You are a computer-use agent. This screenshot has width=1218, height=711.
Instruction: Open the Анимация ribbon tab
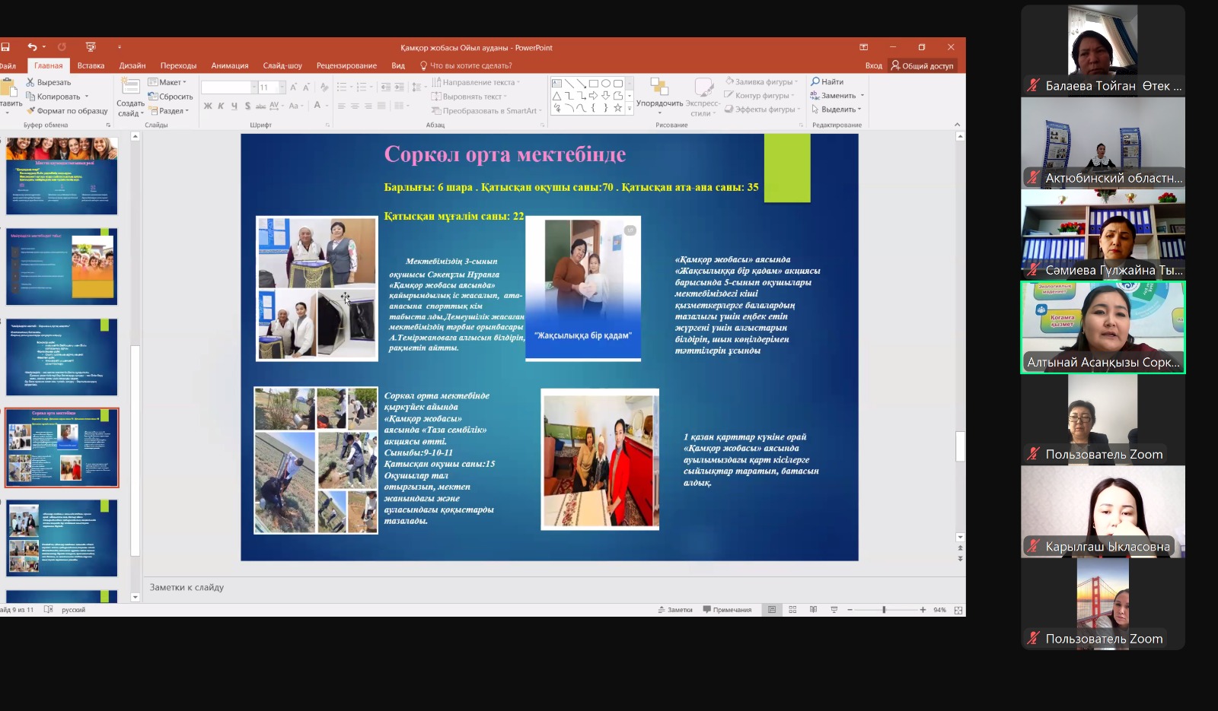tap(229, 66)
